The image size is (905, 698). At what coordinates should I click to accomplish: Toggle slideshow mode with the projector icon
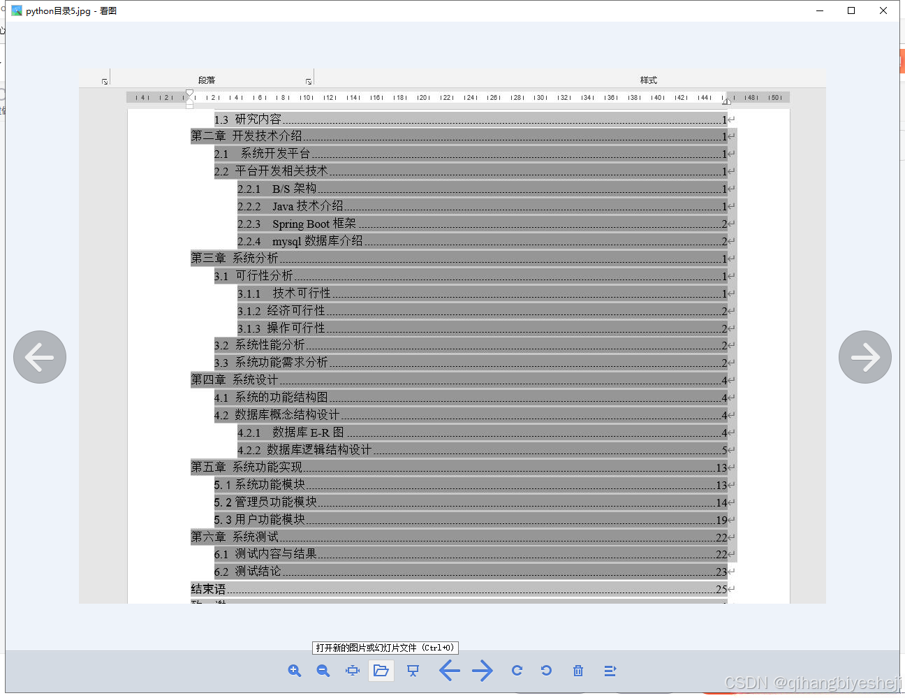pyautogui.click(x=413, y=671)
